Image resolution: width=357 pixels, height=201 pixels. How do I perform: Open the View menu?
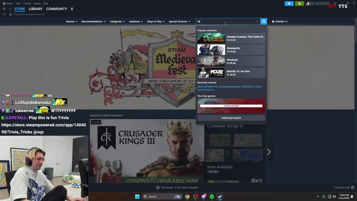(18, 3)
